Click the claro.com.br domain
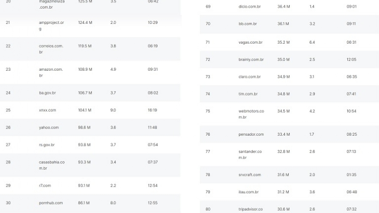Viewport: 379px width, 213px height. [x=250, y=77]
